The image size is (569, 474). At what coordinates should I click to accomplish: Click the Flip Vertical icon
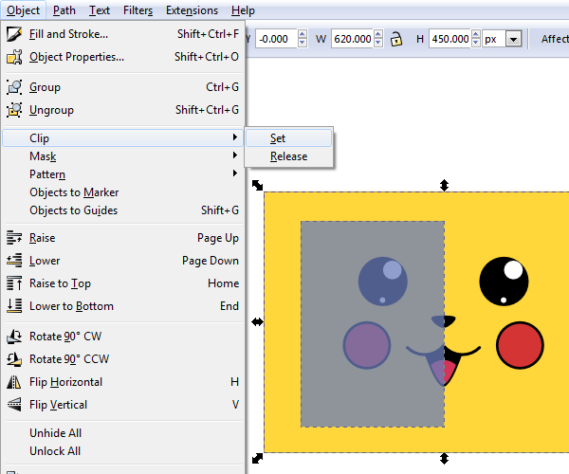14,405
